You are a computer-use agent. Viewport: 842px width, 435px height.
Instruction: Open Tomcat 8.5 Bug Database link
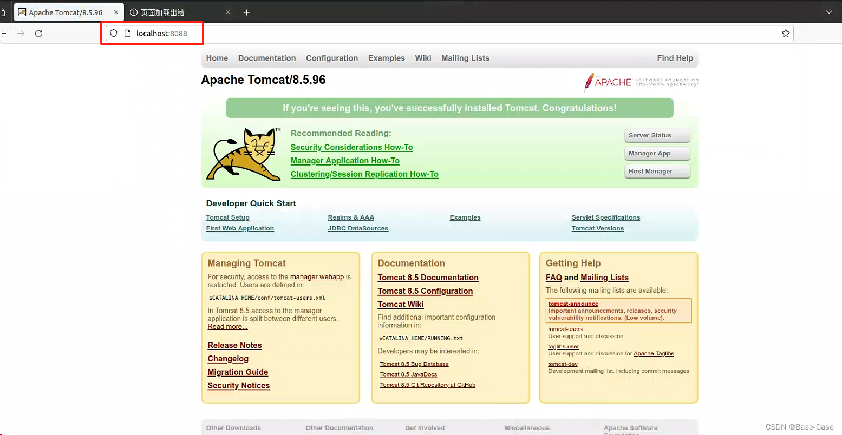414,364
